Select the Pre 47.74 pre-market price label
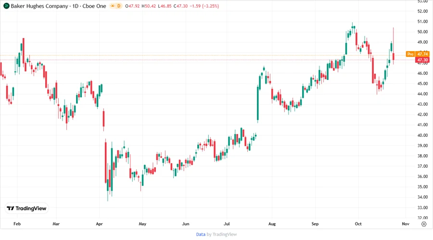The width and height of the screenshot is (433, 240). pos(418,54)
